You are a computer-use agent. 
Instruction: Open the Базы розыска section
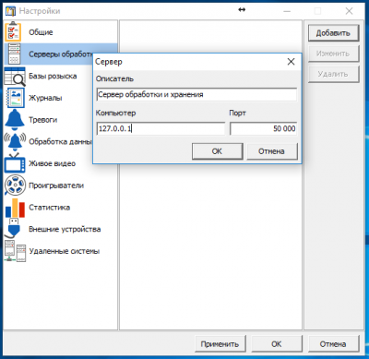coord(48,76)
